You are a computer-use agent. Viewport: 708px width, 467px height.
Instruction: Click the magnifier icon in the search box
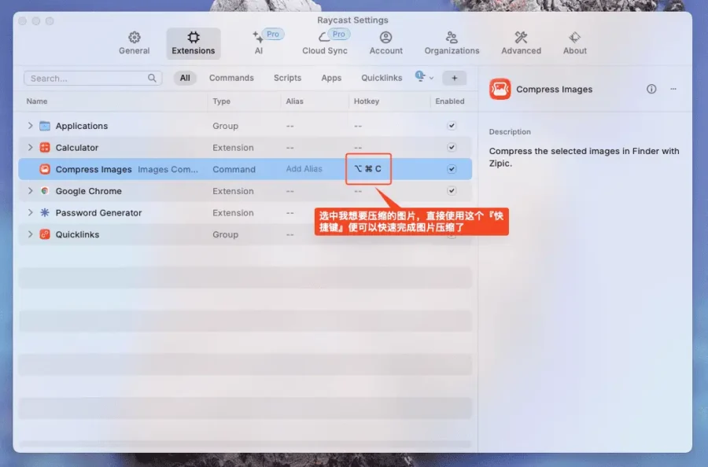[x=152, y=78]
